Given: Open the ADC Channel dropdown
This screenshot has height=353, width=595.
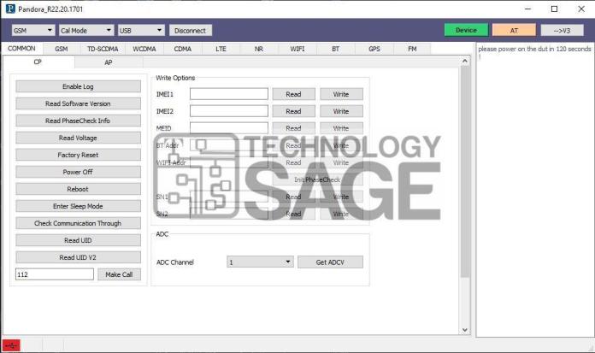Looking at the screenshot, I should [x=260, y=262].
